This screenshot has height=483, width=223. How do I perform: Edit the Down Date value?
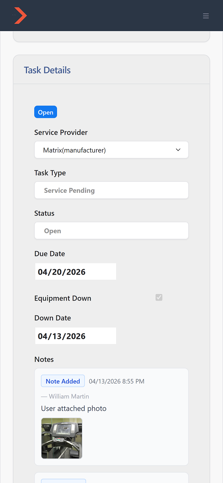[x=75, y=335]
